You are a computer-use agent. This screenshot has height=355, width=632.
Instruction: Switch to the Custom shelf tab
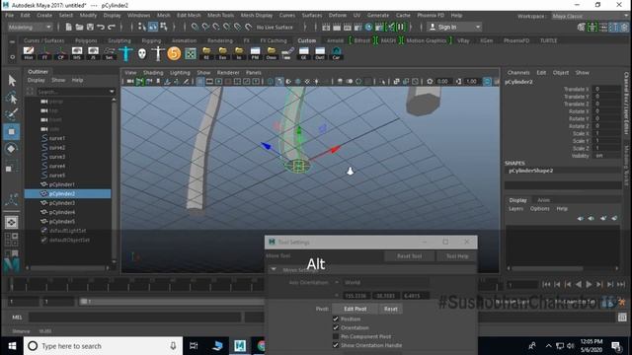pyautogui.click(x=307, y=40)
